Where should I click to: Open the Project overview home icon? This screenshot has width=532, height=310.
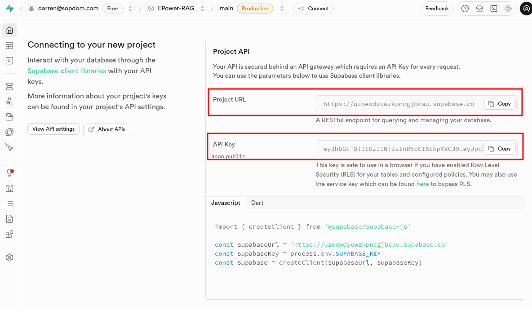(x=9, y=30)
